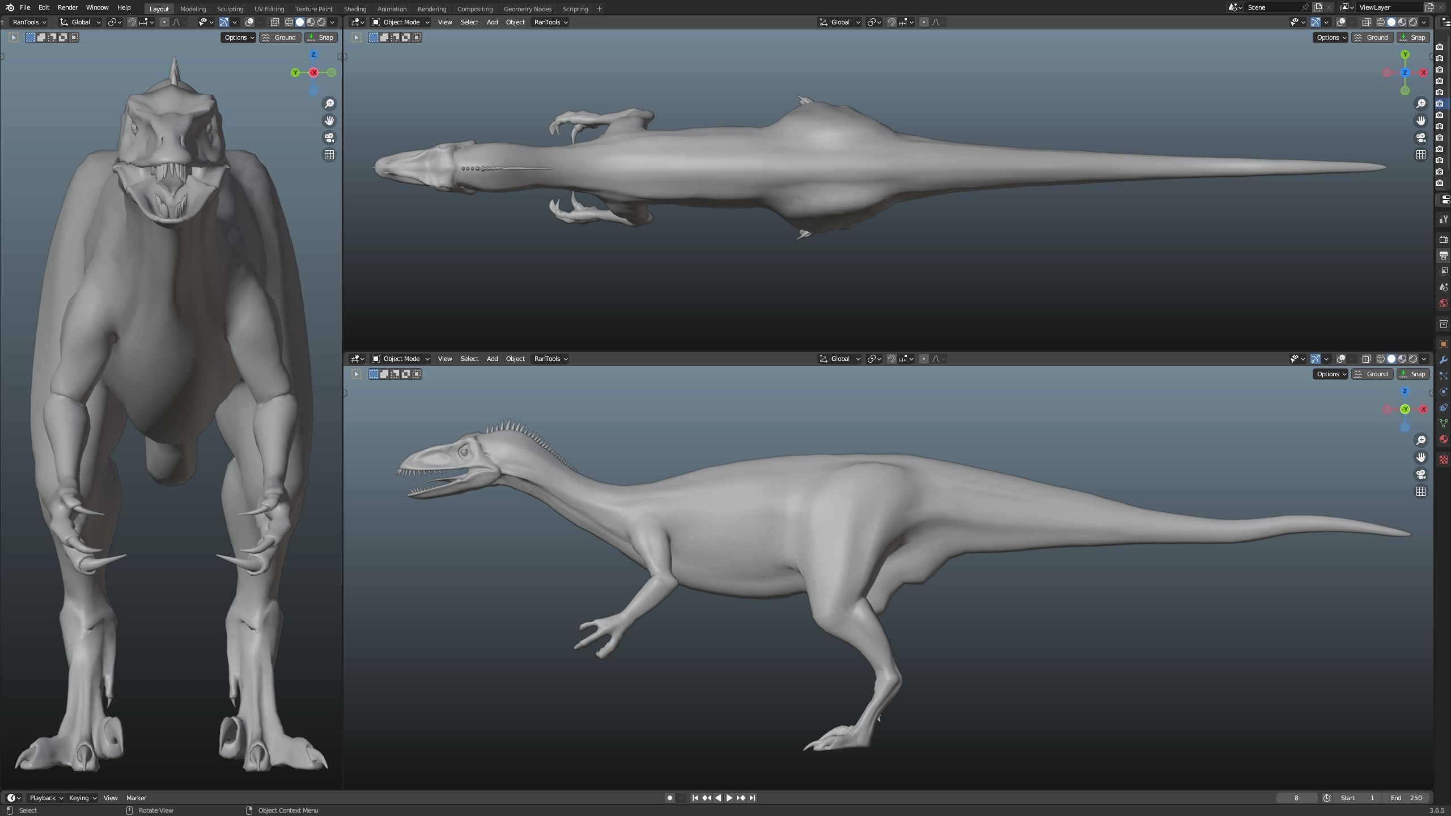Screen dimensions: 1451x816
Task: Open Global orientation dropdown in top viewport
Action: 840,22
